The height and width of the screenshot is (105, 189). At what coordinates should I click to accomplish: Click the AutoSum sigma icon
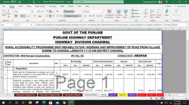coord(146,10)
